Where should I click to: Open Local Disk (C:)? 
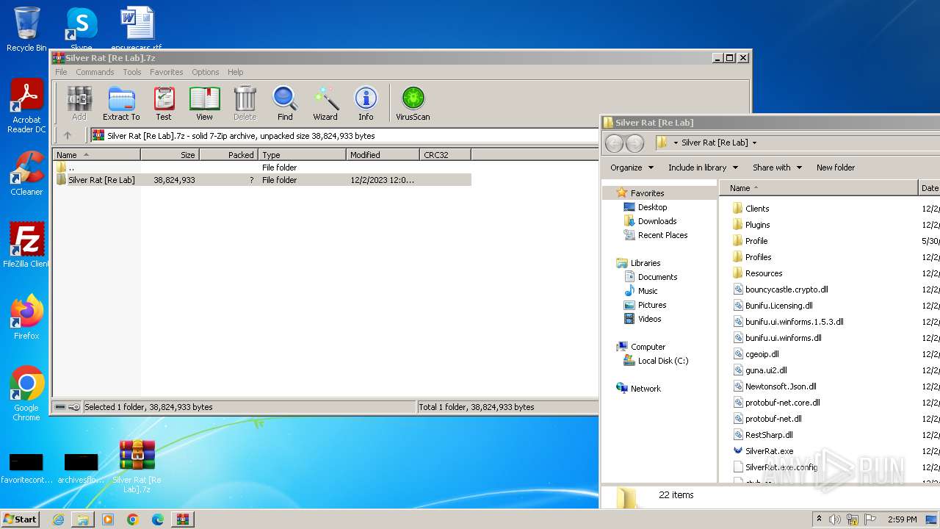tap(663, 361)
